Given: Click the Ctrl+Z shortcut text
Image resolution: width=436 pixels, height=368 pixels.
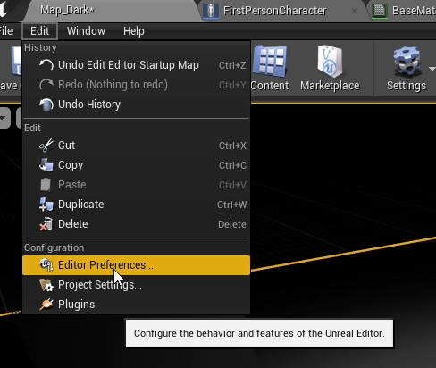Looking at the screenshot, I should point(232,65).
